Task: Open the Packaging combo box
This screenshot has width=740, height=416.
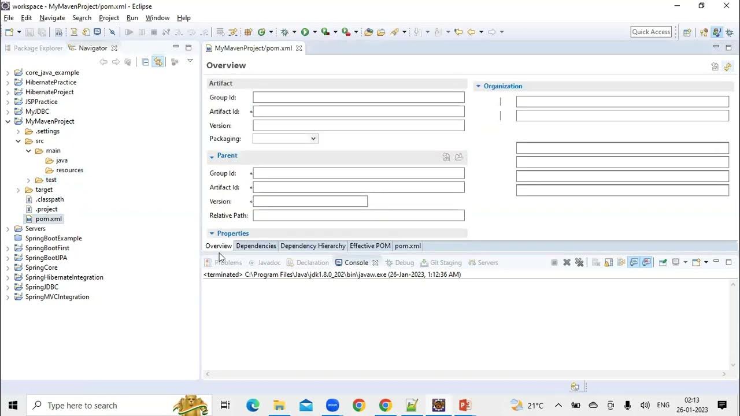Action: click(285, 139)
